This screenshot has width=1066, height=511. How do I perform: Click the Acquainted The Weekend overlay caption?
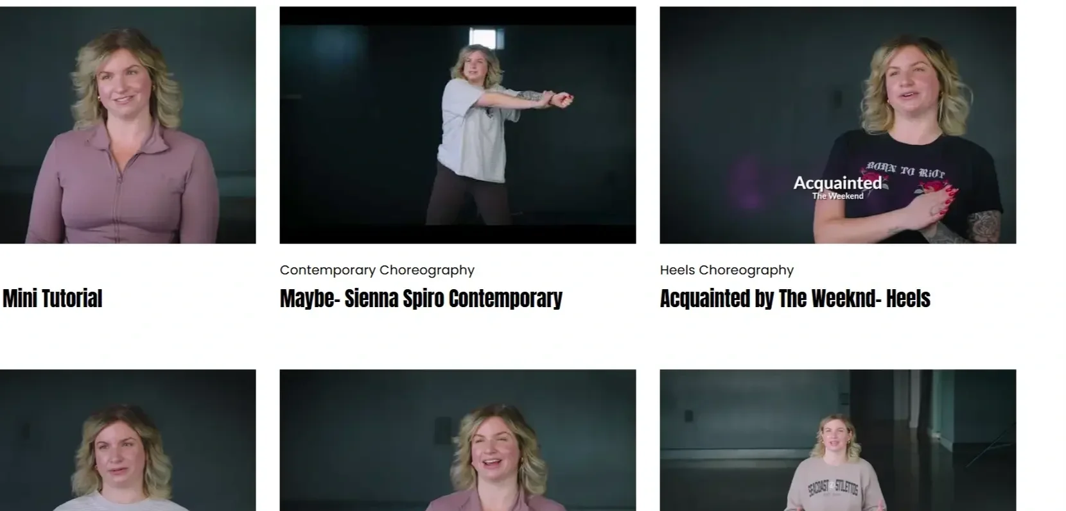coord(838,187)
